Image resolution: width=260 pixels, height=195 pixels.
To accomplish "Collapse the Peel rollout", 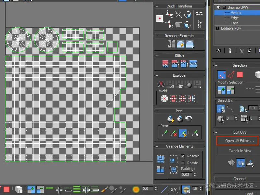I will 157,111.
